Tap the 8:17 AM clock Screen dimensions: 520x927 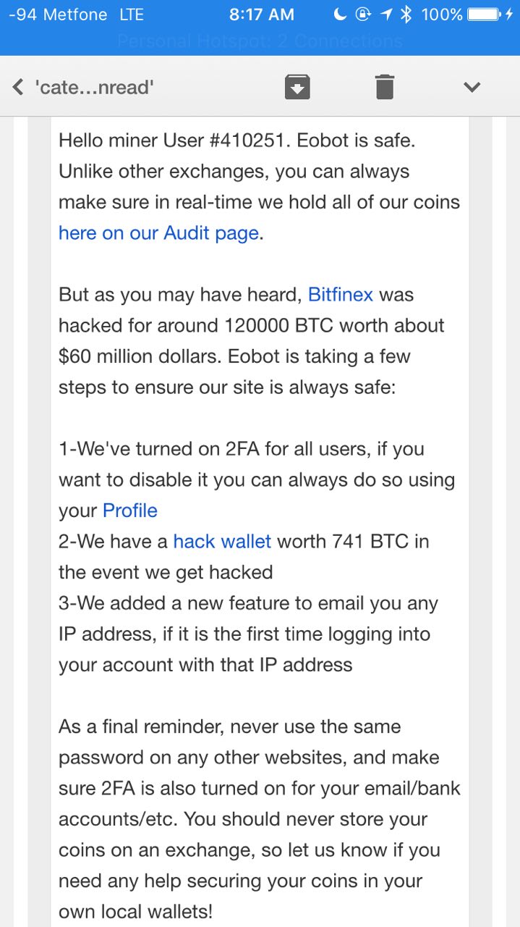tap(262, 14)
